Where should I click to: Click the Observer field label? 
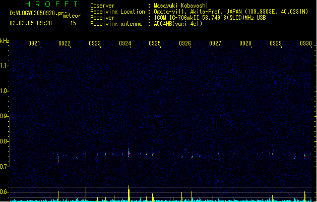[102, 6]
